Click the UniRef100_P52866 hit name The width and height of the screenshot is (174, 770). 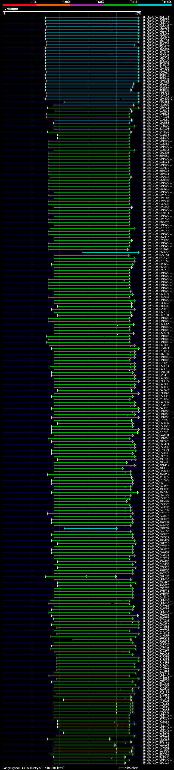pyautogui.click(x=156, y=102)
